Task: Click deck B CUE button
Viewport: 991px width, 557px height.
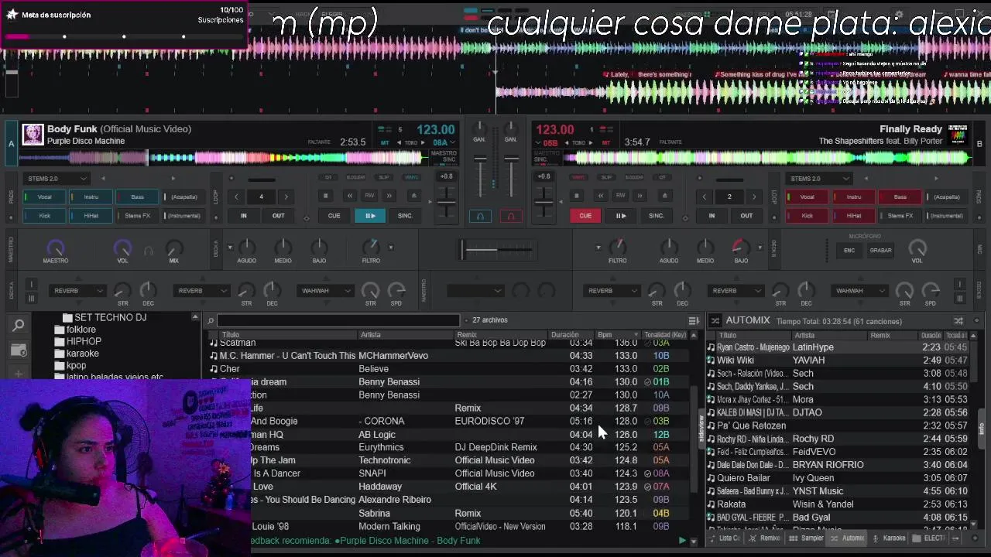Action: (585, 216)
